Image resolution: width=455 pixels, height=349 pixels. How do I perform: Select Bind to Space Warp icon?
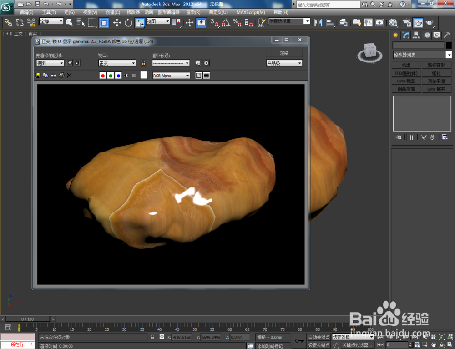[x=31, y=23]
